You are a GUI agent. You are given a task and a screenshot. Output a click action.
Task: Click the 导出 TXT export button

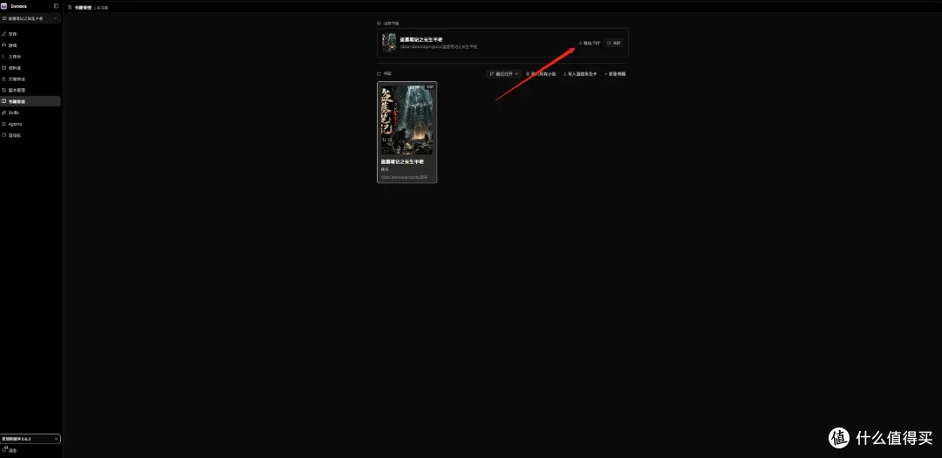pyautogui.click(x=590, y=44)
